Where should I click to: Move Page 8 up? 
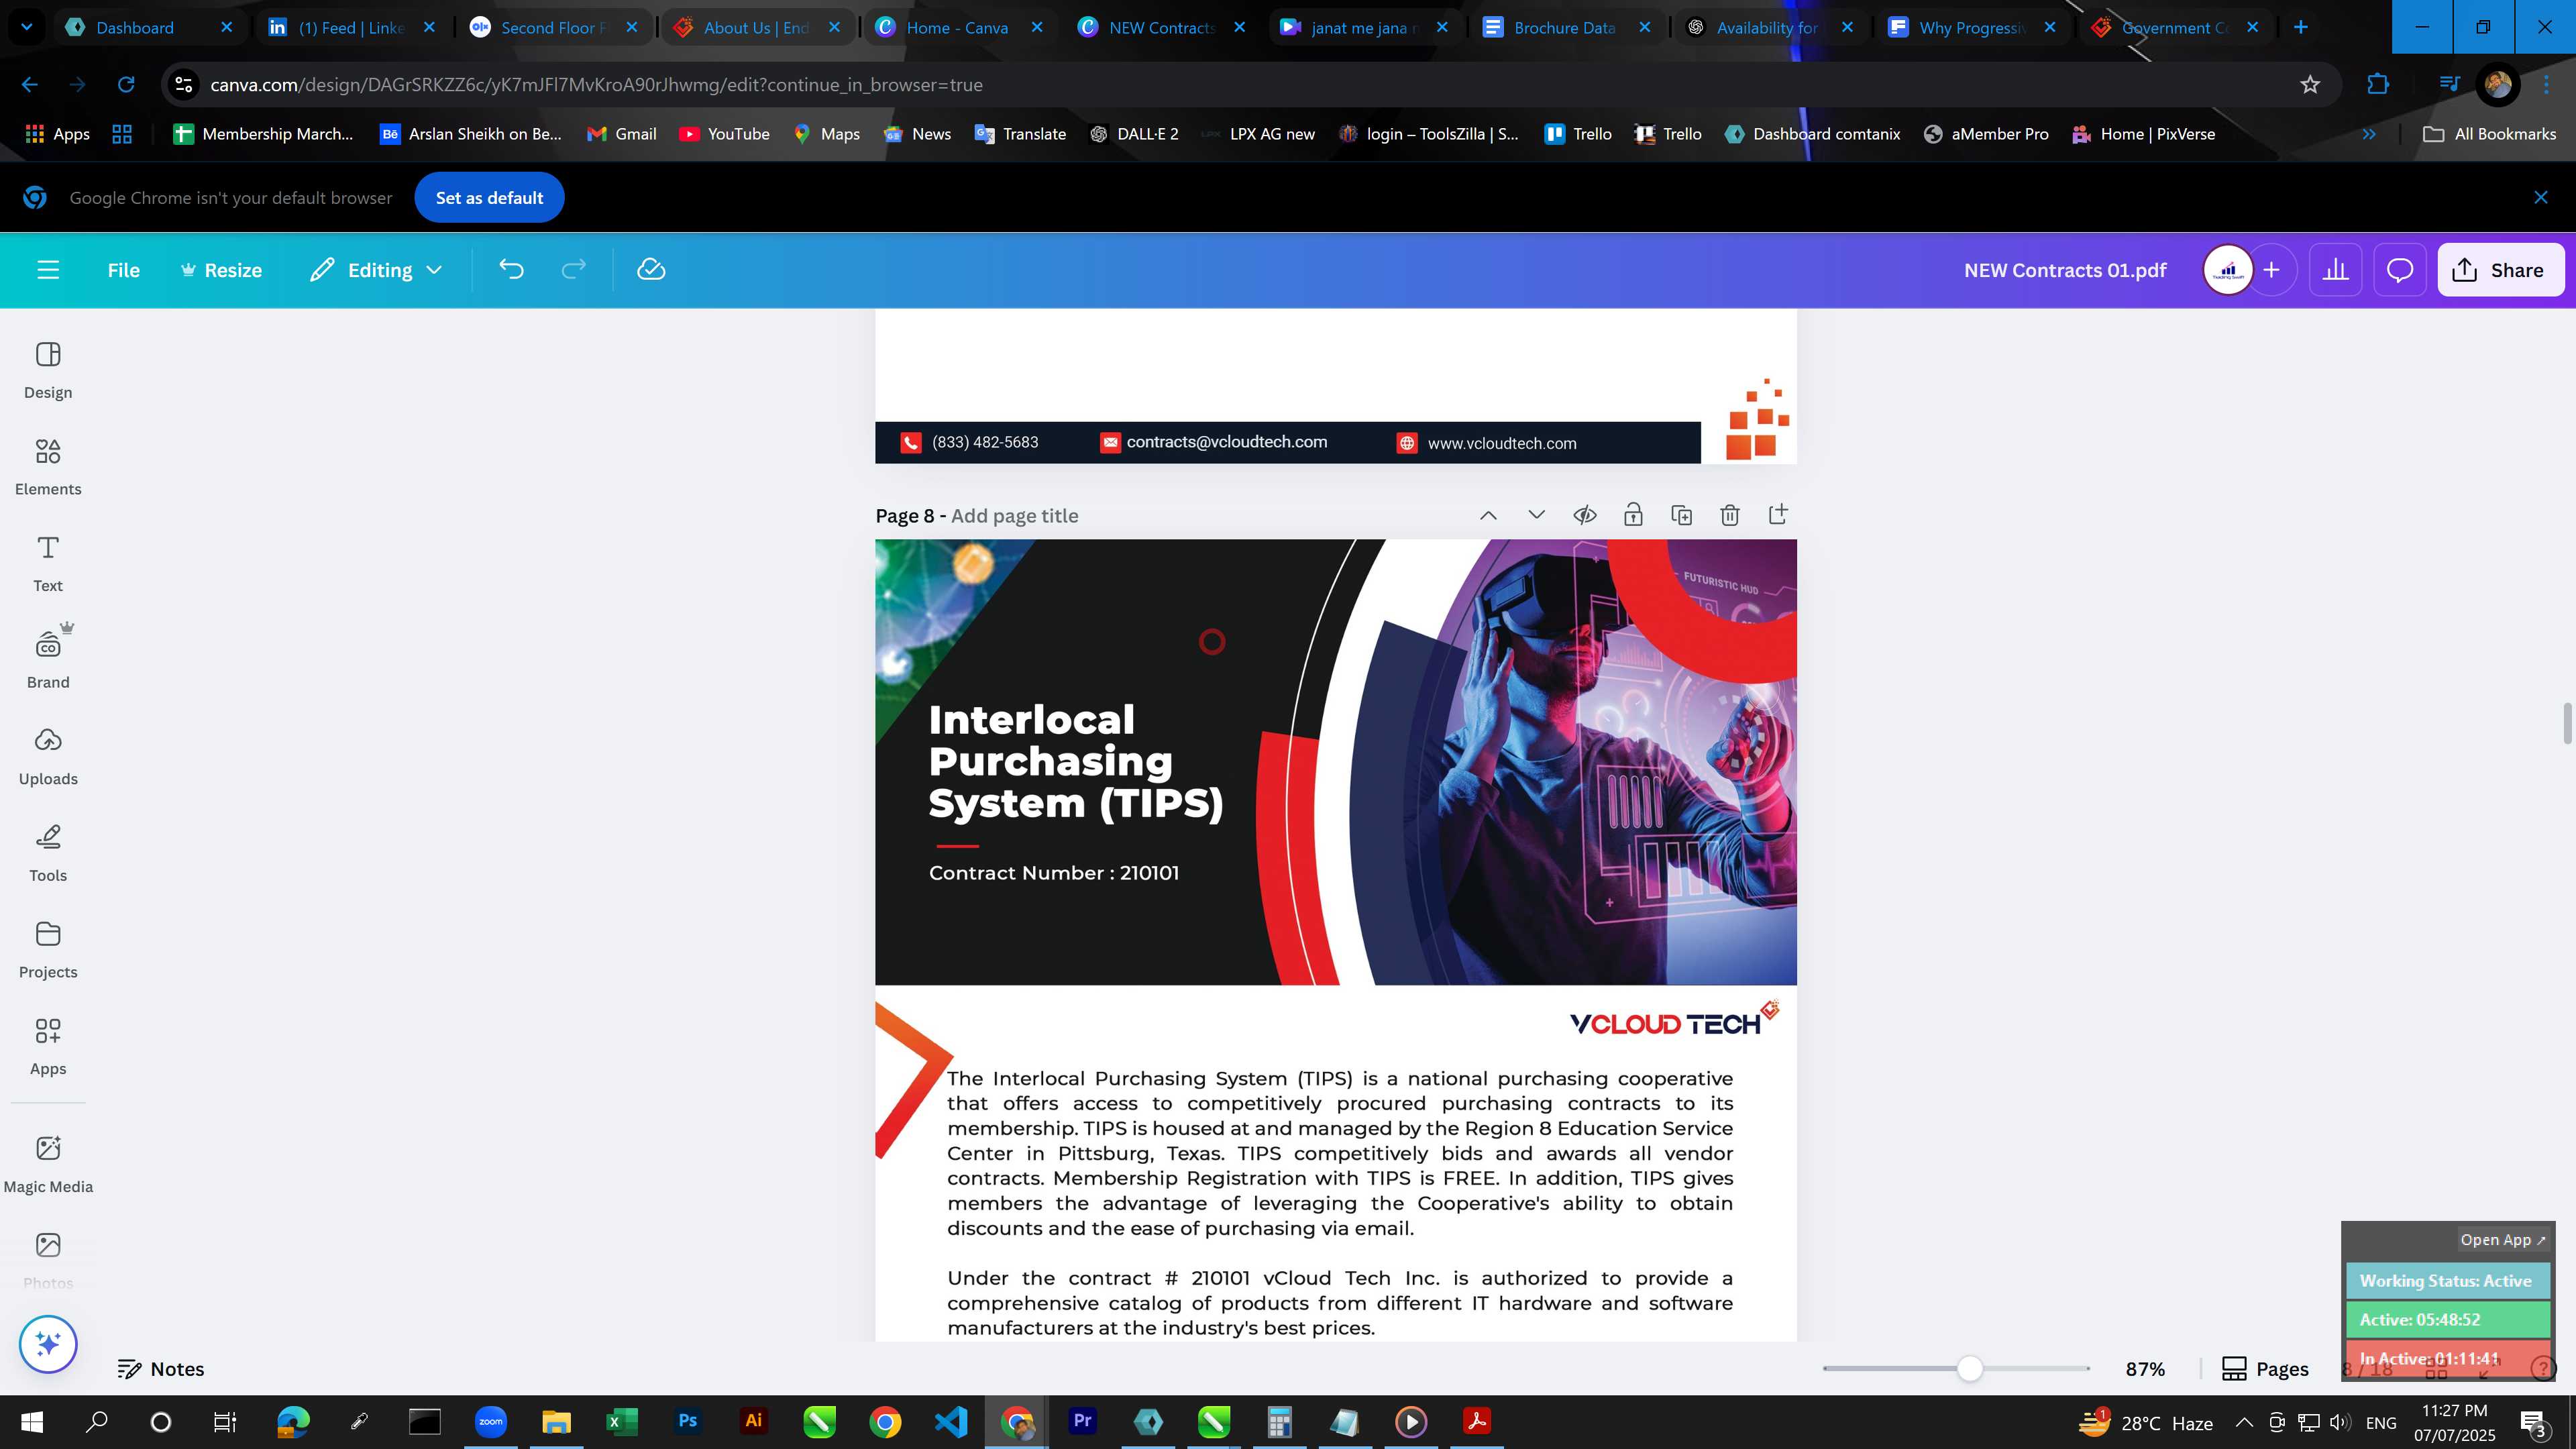click(x=1488, y=516)
